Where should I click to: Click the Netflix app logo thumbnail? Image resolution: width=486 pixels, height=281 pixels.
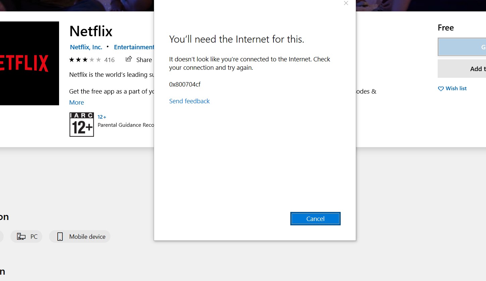click(30, 63)
